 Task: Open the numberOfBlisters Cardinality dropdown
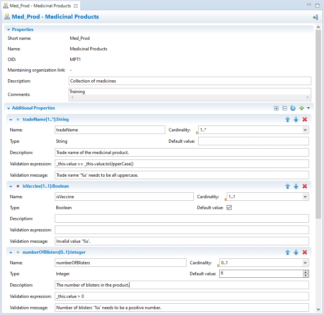coord(305,263)
